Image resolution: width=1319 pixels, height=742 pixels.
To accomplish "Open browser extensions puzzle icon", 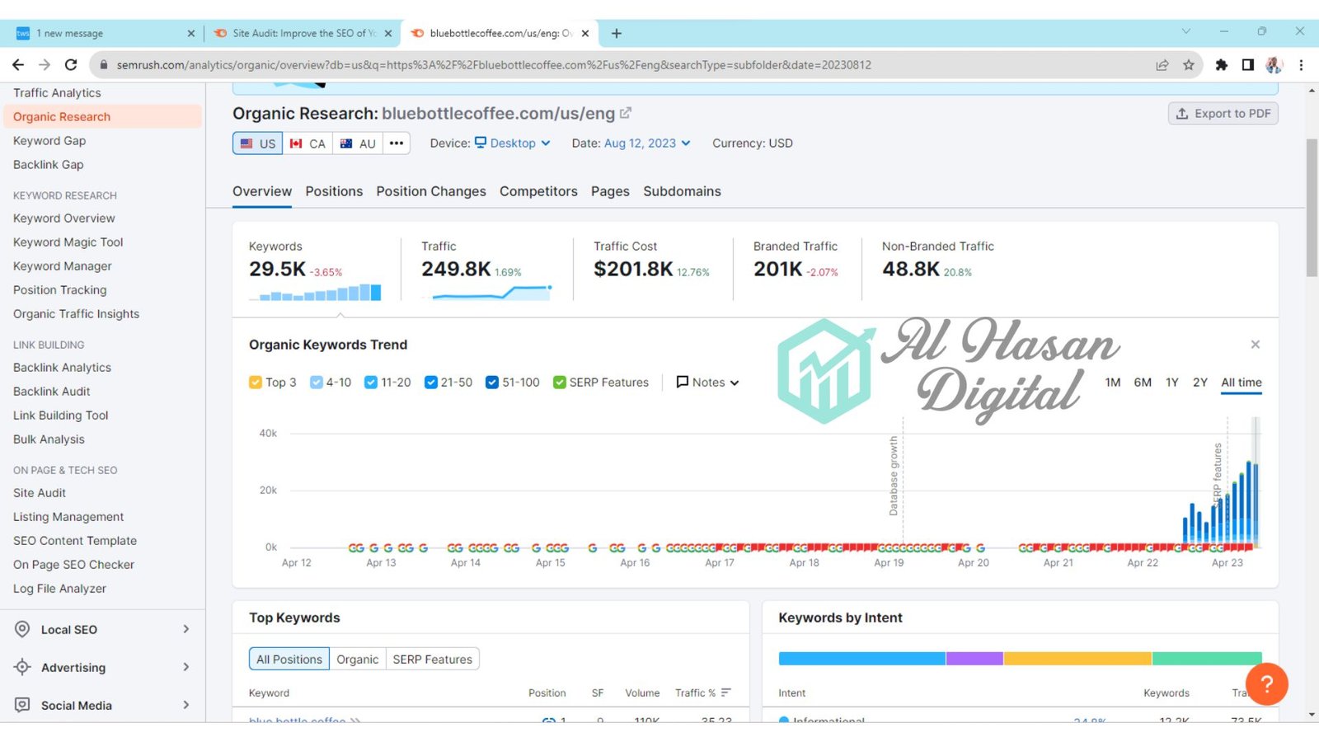I will 1221,65.
